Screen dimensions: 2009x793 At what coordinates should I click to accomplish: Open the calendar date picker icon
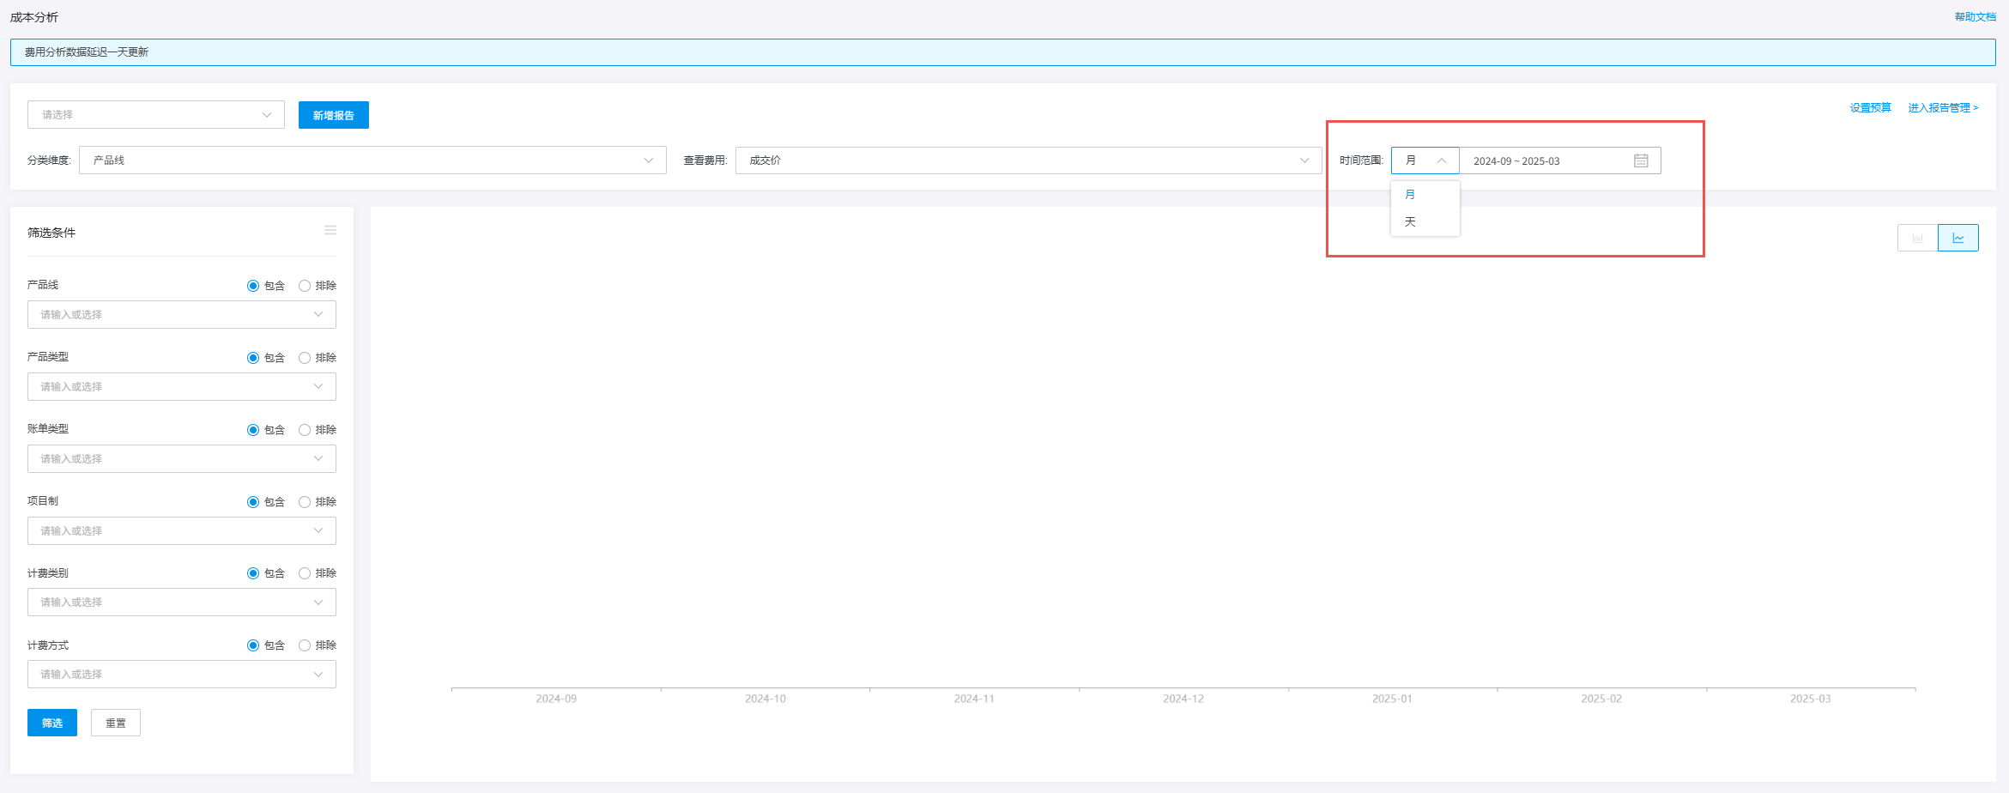pyautogui.click(x=1641, y=160)
